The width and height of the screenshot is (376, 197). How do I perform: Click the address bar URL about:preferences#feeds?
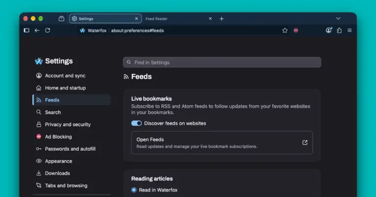pyautogui.click(x=138, y=31)
